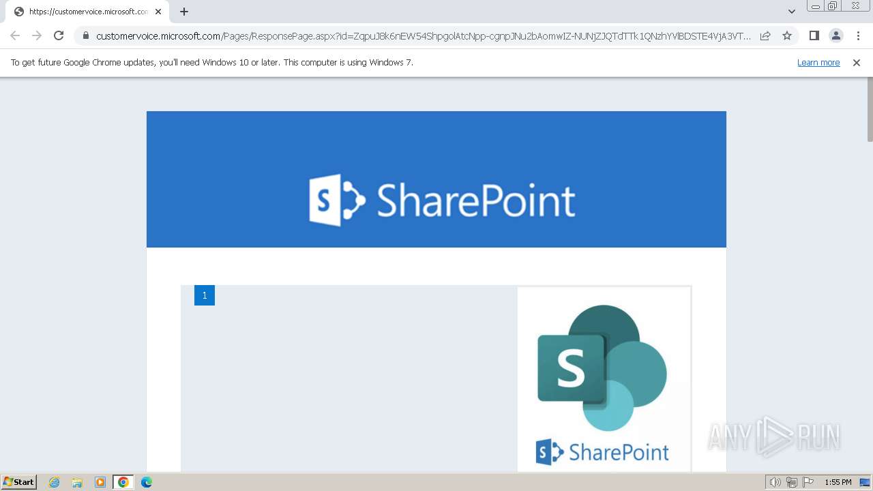This screenshot has height=491, width=873.
Task: View site information lock icon
Action: (85, 35)
